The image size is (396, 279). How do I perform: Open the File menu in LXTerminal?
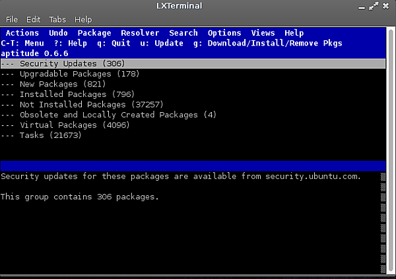pos(12,20)
